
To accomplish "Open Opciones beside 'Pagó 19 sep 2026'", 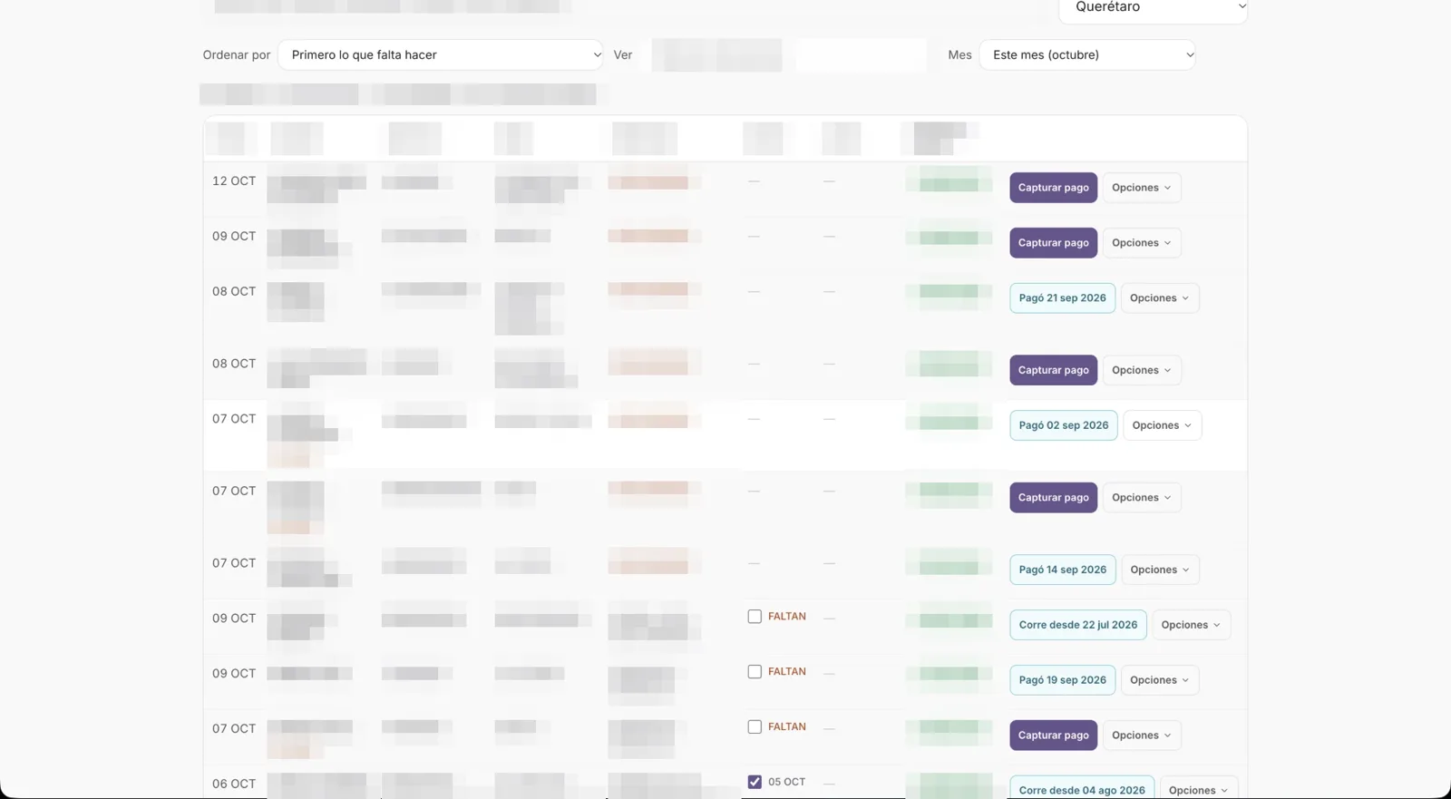I will 1160,680.
